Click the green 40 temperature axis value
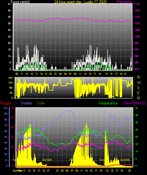The image size is (147, 175). click(137, 108)
